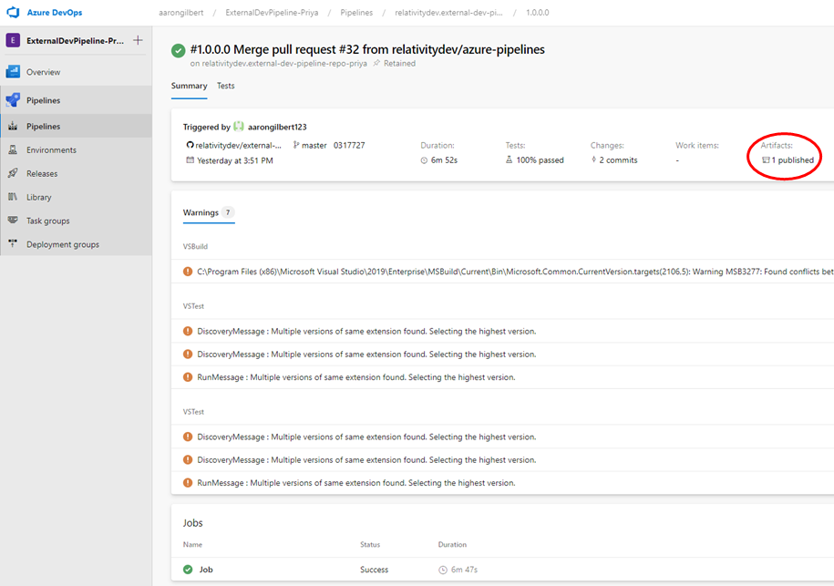Open the 1 published artifacts link
This screenshot has height=586, width=834.
792,160
